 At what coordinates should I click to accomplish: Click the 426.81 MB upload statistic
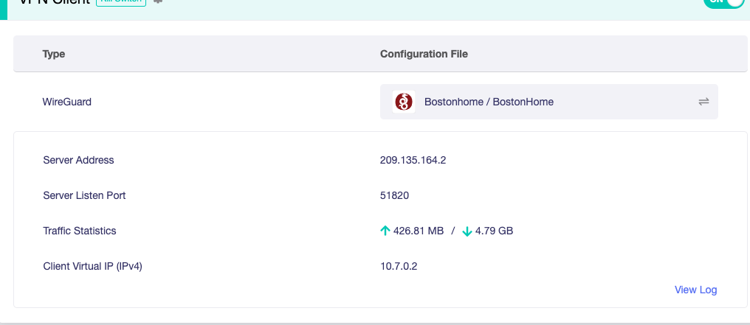tap(418, 231)
